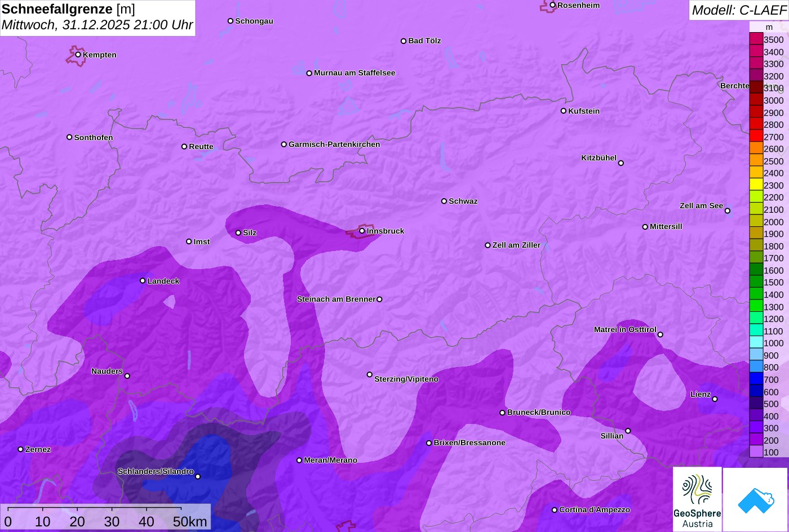Click the Lienz location dot
The width and height of the screenshot is (789, 532).
pyautogui.click(x=715, y=399)
